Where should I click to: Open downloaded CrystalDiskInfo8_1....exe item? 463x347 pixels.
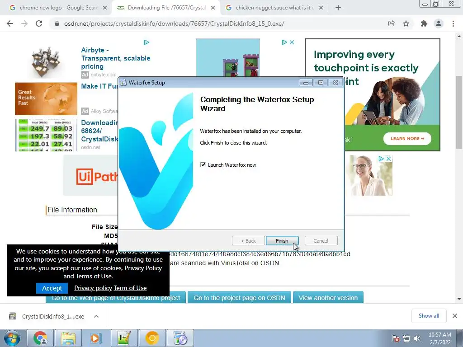[47, 316]
